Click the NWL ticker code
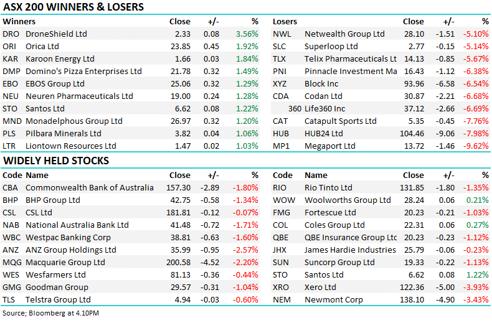The image size is (492, 323). pyautogui.click(x=281, y=34)
